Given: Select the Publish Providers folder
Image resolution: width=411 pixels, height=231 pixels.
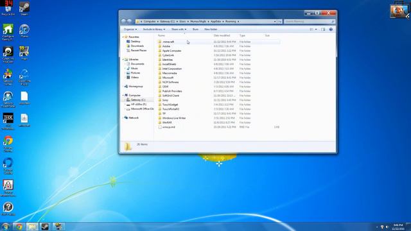Looking at the screenshot, I should pos(172,91).
